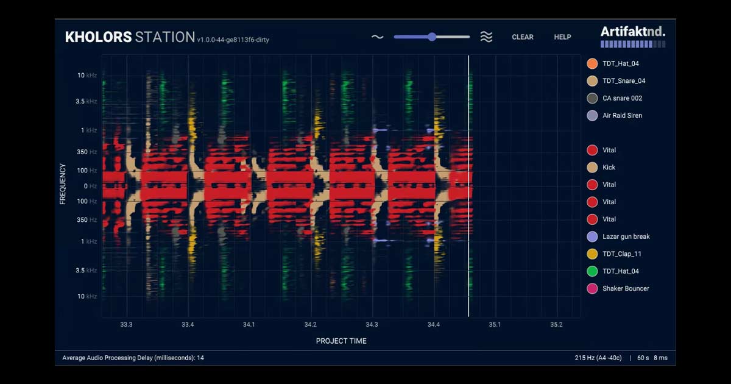Click the 60 s status value
Image resolution: width=731 pixels, height=384 pixels.
click(x=642, y=358)
